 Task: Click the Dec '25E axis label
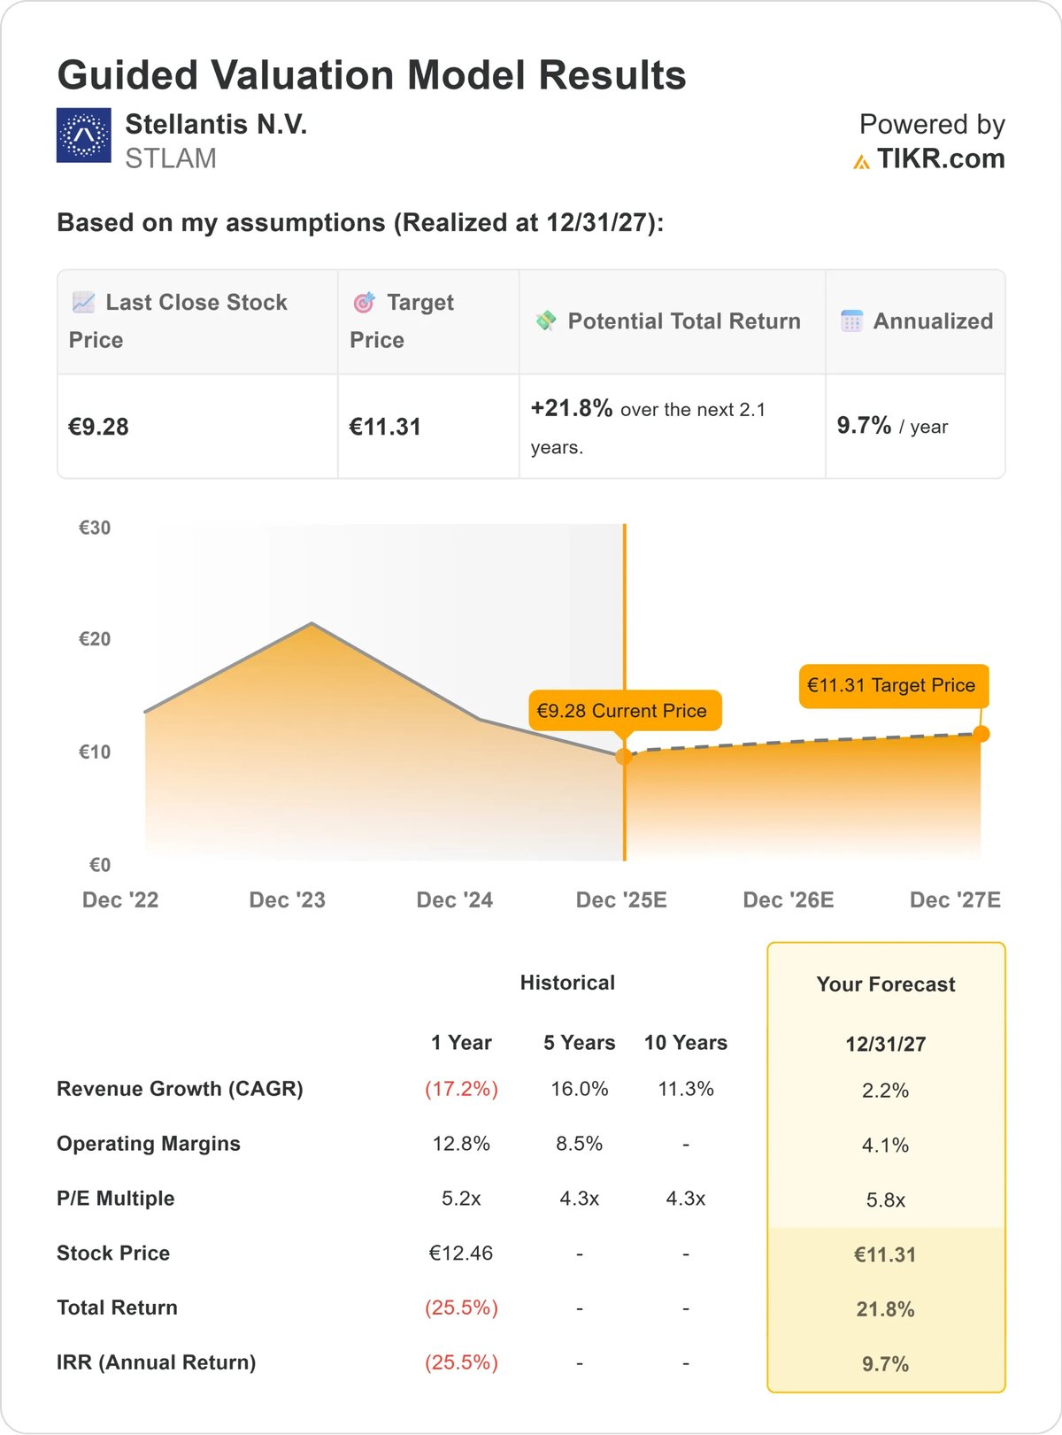621,900
